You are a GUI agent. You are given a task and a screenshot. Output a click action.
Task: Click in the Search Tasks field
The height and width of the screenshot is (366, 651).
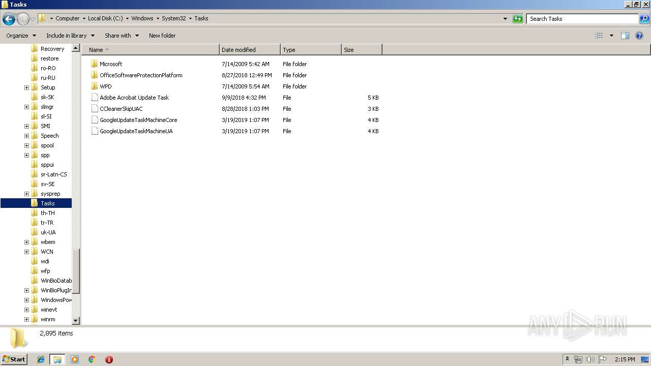[x=583, y=19]
